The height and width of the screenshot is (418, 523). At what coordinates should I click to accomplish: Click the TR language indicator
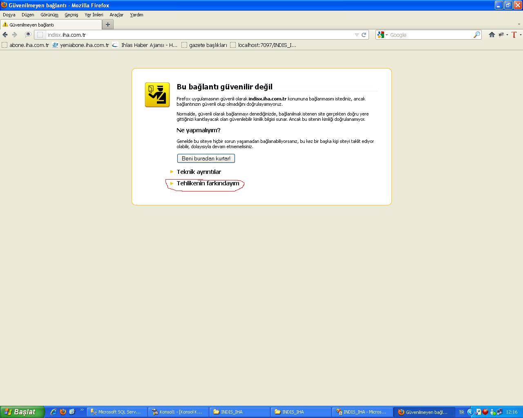click(x=461, y=412)
